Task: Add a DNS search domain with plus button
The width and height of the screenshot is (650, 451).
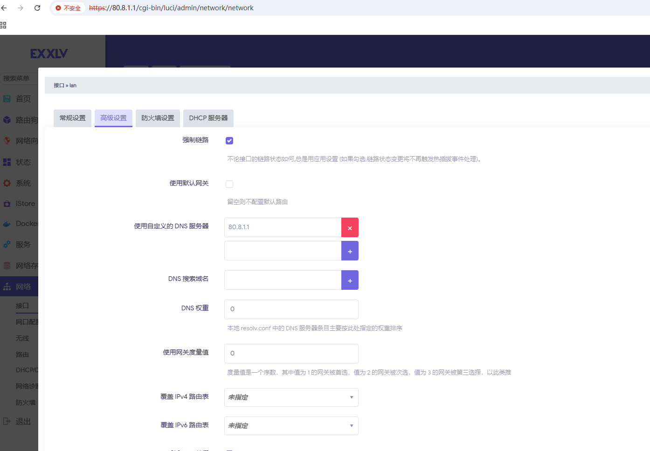Action: pos(350,280)
